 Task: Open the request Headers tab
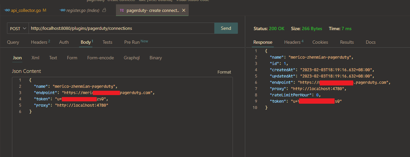pos(40,42)
